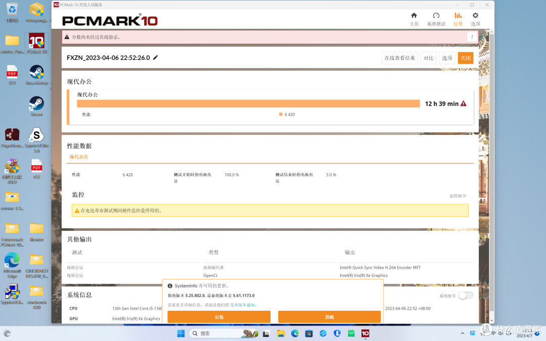Open CINEBENCH from the desktop
The image size is (546, 341).
click(x=36, y=259)
